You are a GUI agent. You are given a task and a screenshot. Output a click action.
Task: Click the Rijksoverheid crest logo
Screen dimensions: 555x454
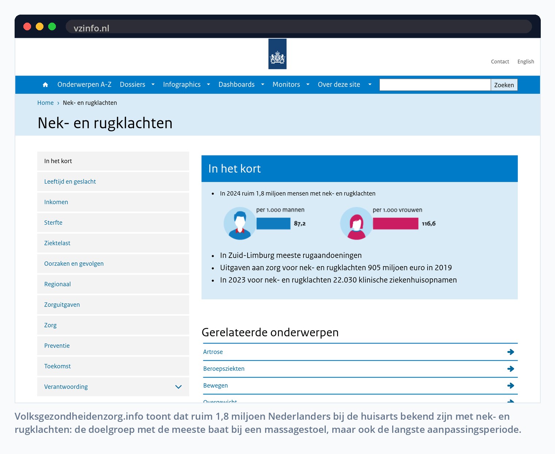pos(277,54)
